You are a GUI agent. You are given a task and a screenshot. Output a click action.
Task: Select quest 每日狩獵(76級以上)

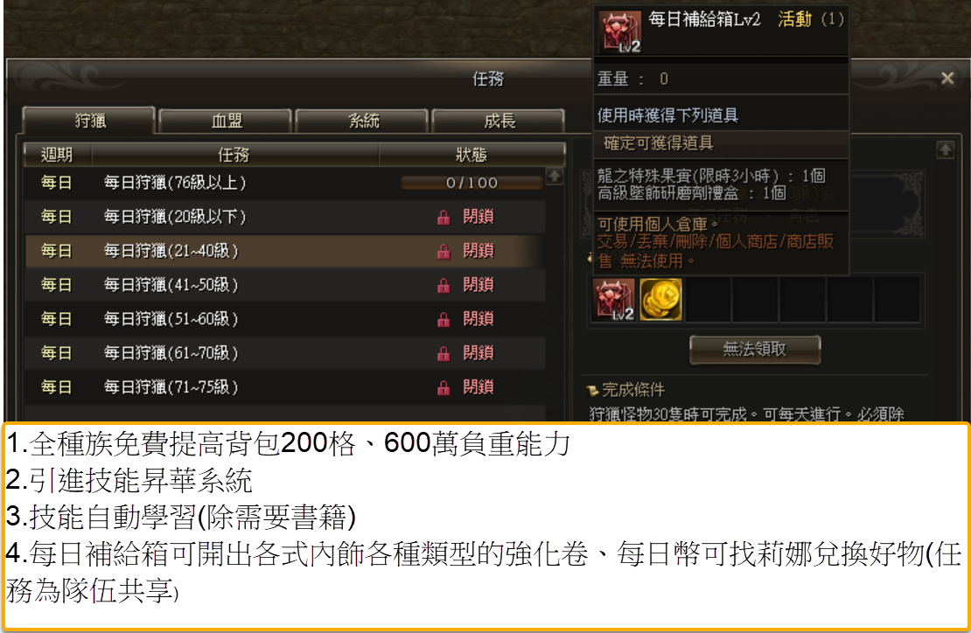(x=285, y=183)
